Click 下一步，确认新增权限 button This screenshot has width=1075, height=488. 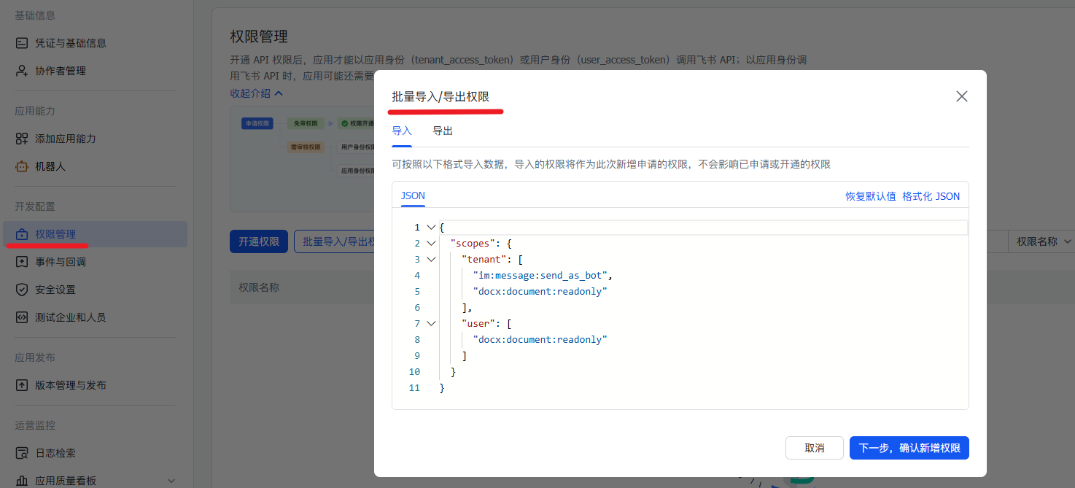point(909,448)
